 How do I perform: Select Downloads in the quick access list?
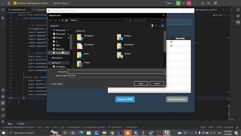(x=61, y=30)
